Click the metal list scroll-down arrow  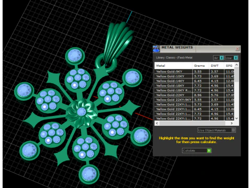236,119
